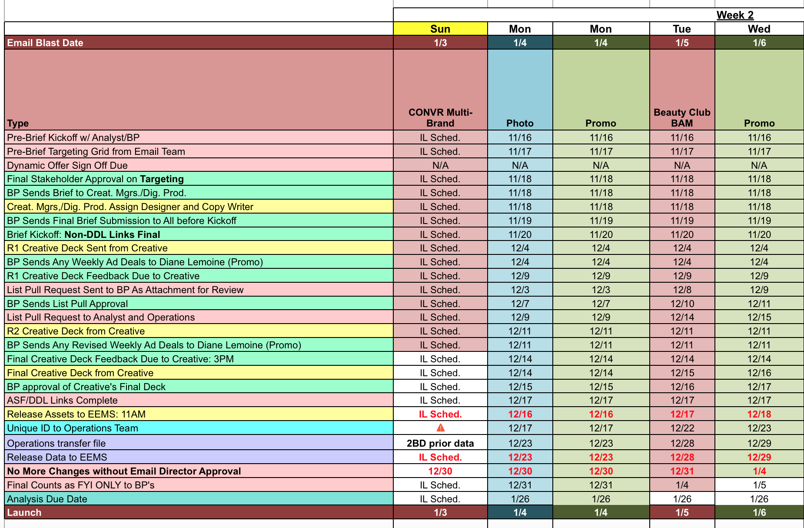Select the 'Launch' row label
The width and height of the screenshot is (804, 528).
tap(199, 512)
